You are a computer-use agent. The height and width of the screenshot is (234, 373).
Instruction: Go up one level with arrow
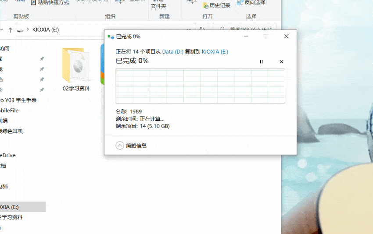click(x=10, y=30)
